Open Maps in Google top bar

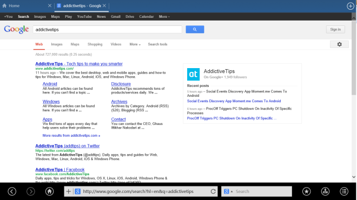(x=55, y=17)
